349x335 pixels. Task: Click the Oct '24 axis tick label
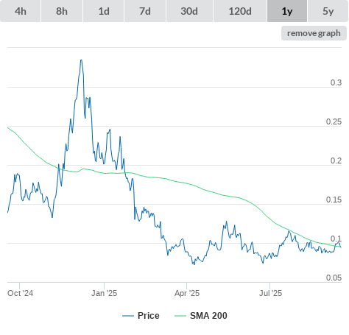click(20, 293)
